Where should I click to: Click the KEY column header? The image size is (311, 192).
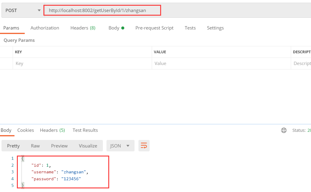(18, 52)
